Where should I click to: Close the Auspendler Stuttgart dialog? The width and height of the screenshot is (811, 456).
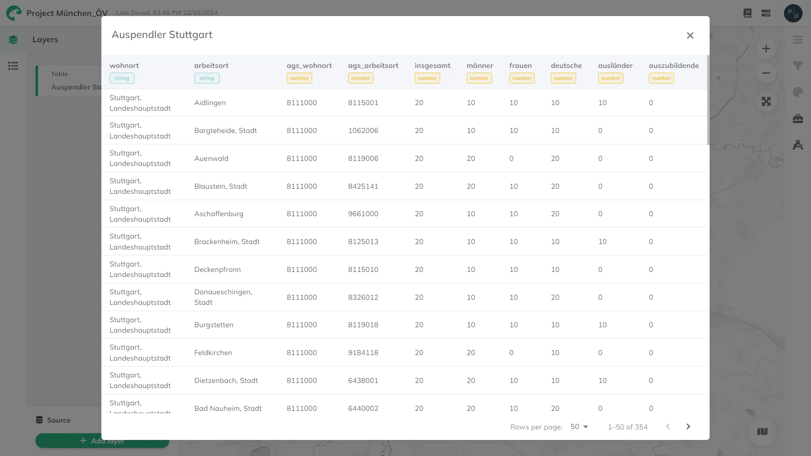click(690, 35)
